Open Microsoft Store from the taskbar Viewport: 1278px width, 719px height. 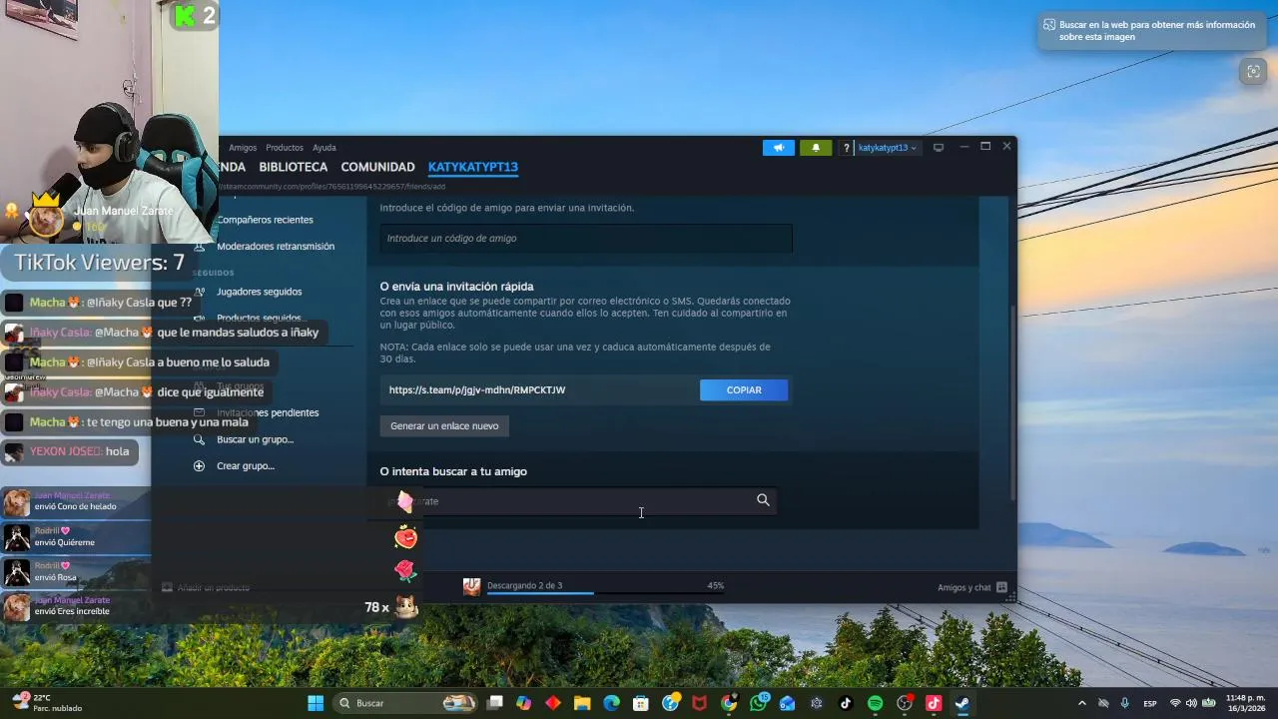(641, 703)
